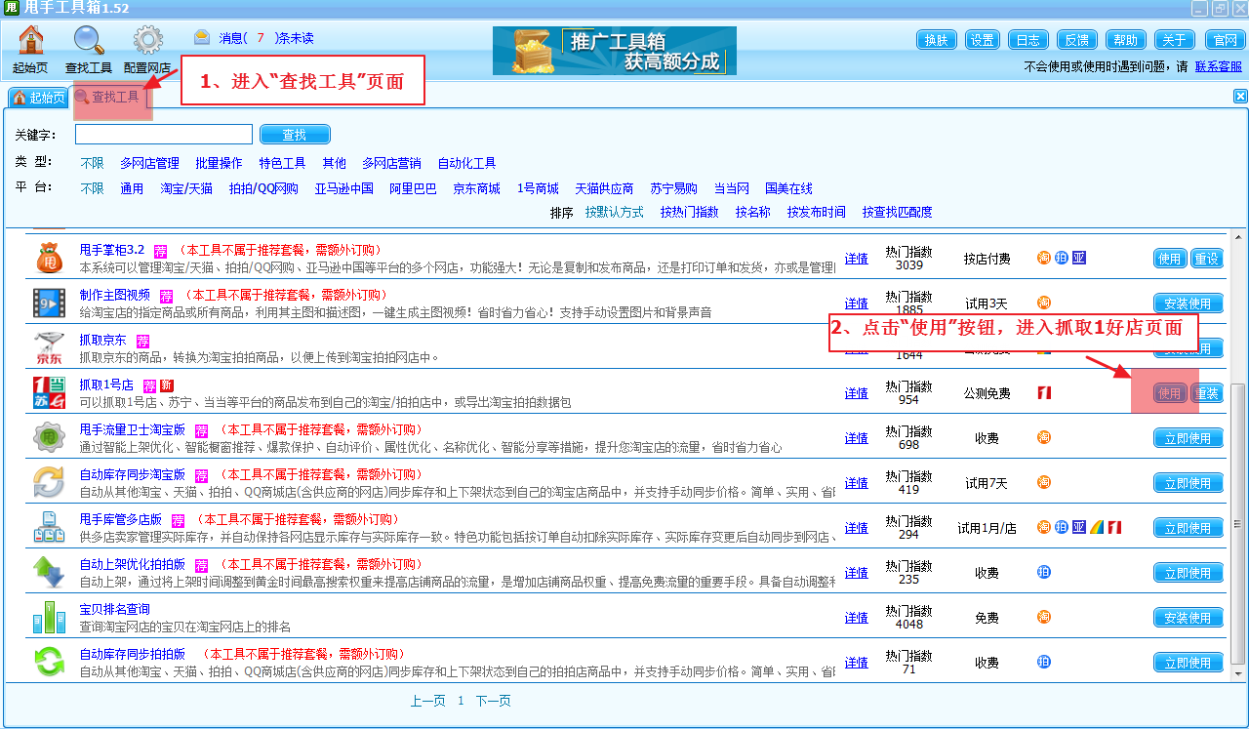This screenshot has width=1249, height=729.
Task: Click 使用 button for 甩手掌柜3.2
Action: click(x=1170, y=259)
